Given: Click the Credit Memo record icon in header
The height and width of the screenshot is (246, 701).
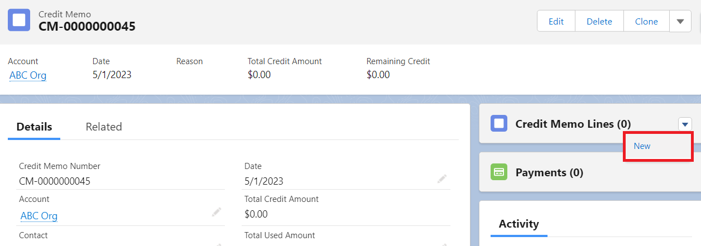Looking at the screenshot, I should (x=19, y=21).
